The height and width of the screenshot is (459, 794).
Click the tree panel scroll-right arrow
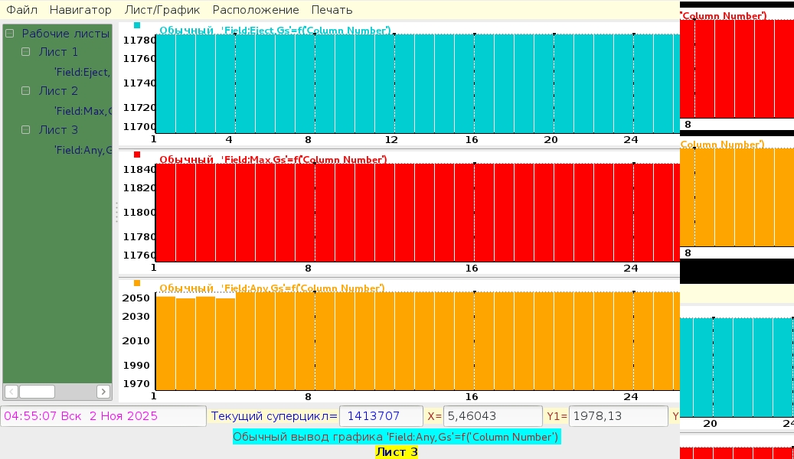click(x=103, y=392)
